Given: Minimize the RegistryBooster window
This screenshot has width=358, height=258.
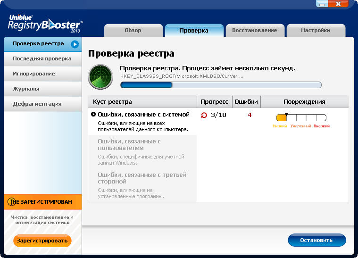Looking at the screenshot, I should click(322, 4).
